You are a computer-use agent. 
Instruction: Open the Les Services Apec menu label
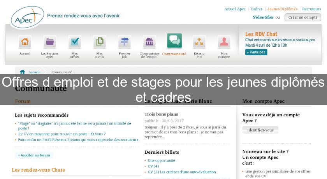click(50, 55)
